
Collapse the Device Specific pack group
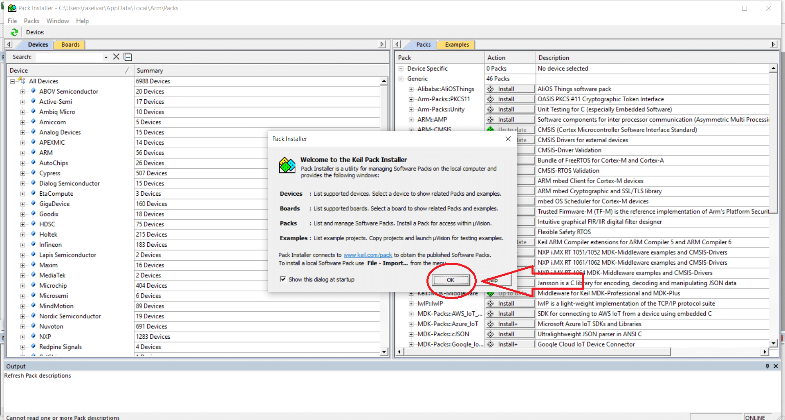[401, 69]
